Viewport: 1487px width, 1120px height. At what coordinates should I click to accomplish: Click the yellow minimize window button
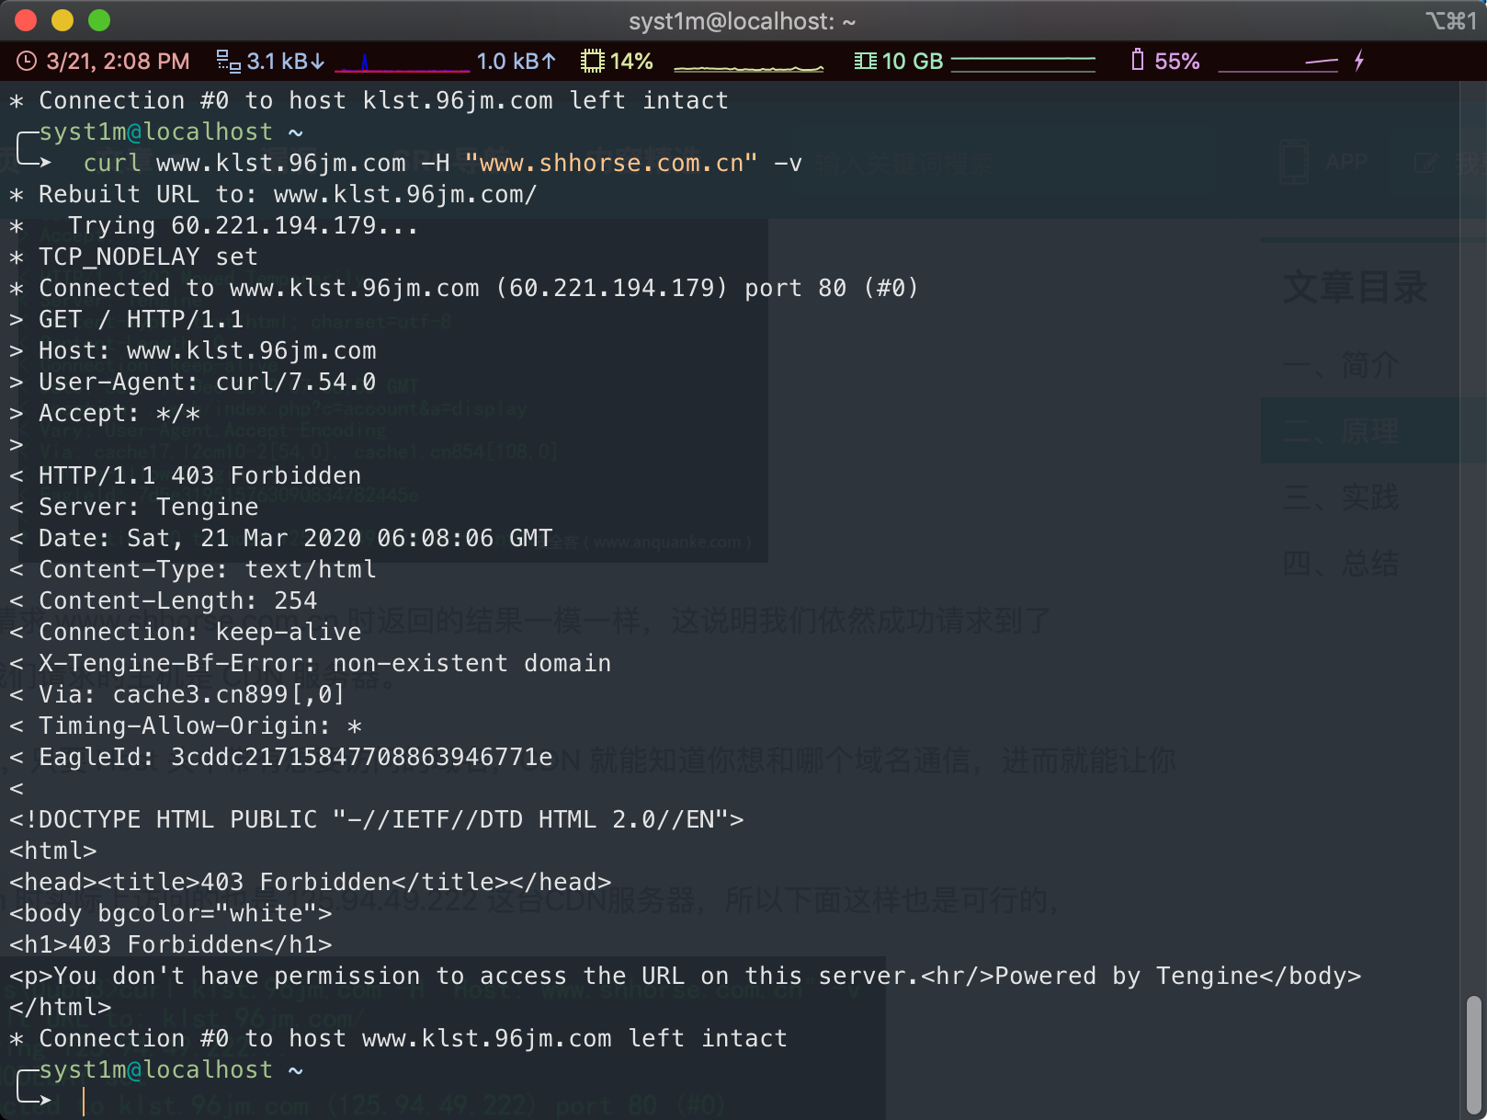click(62, 20)
